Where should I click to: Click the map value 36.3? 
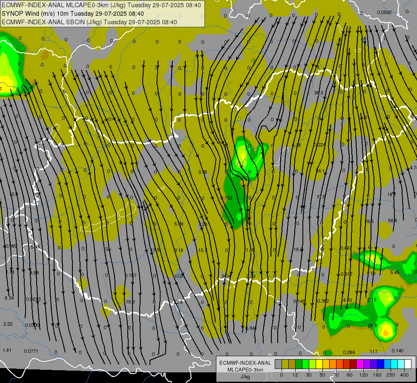click(318, 92)
